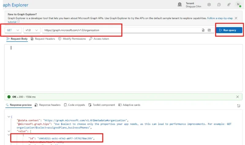
Task: Dismiss the OK 200 status message
Action: click(238, 97)
